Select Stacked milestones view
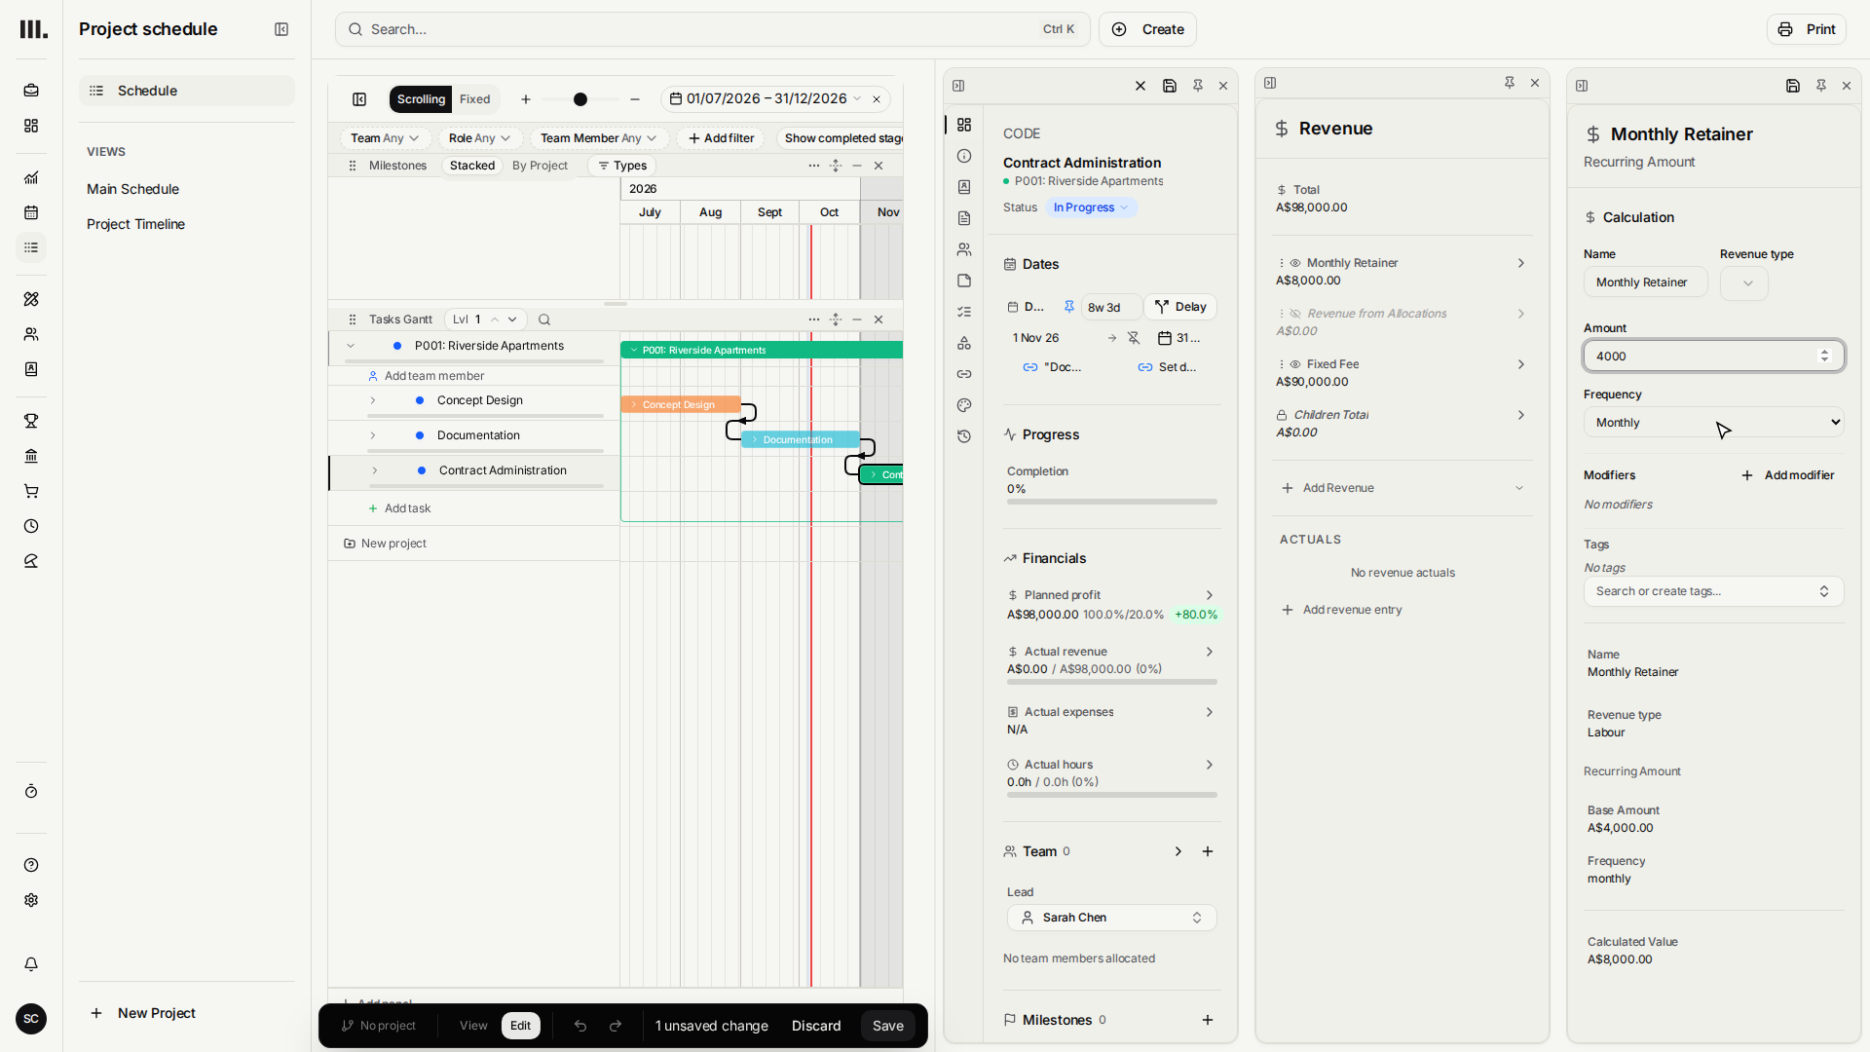Viewport: 1870px width, 1052px height. point(472,166)
